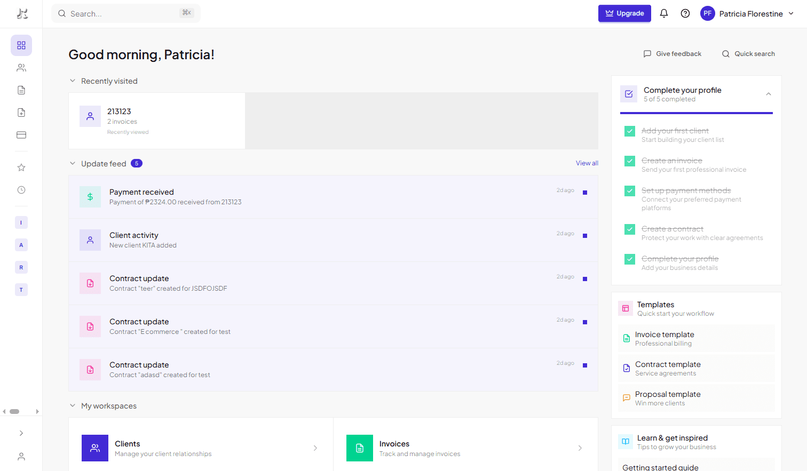807x471 pixels.
Task: Open the notifications bell icon
Action: (664, 13)
